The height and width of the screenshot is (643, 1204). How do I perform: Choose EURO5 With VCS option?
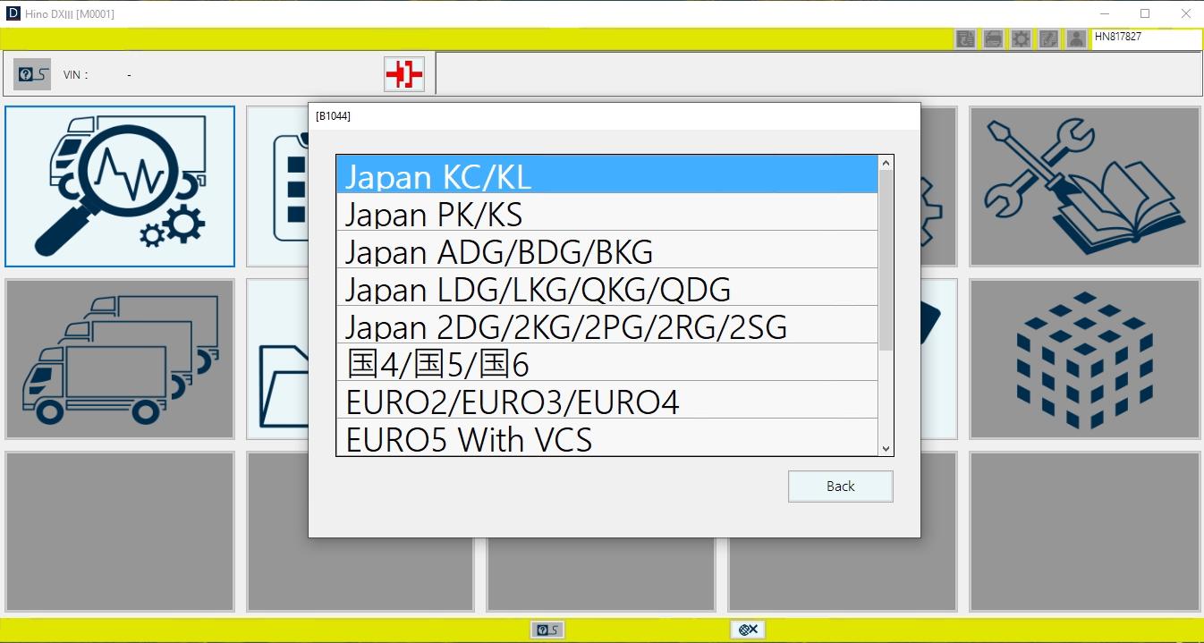click(x=607, y=437)
